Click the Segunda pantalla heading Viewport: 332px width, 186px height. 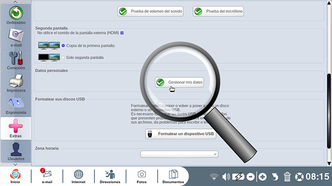[51, 28]
